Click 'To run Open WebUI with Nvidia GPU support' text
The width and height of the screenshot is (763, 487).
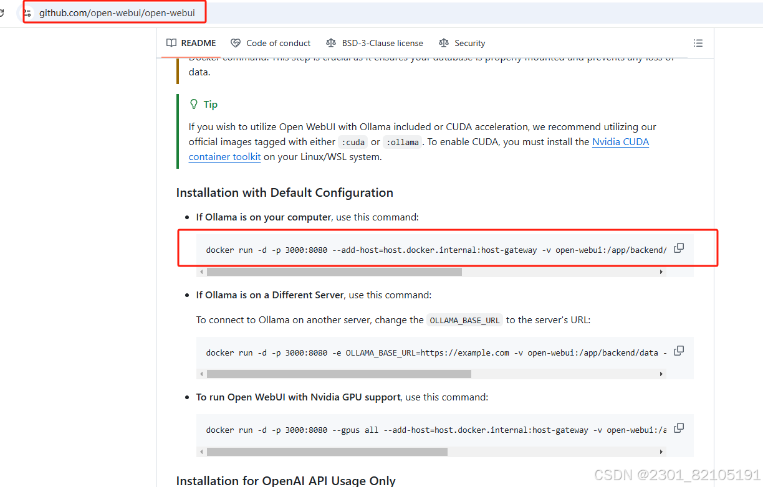point(299,397)
